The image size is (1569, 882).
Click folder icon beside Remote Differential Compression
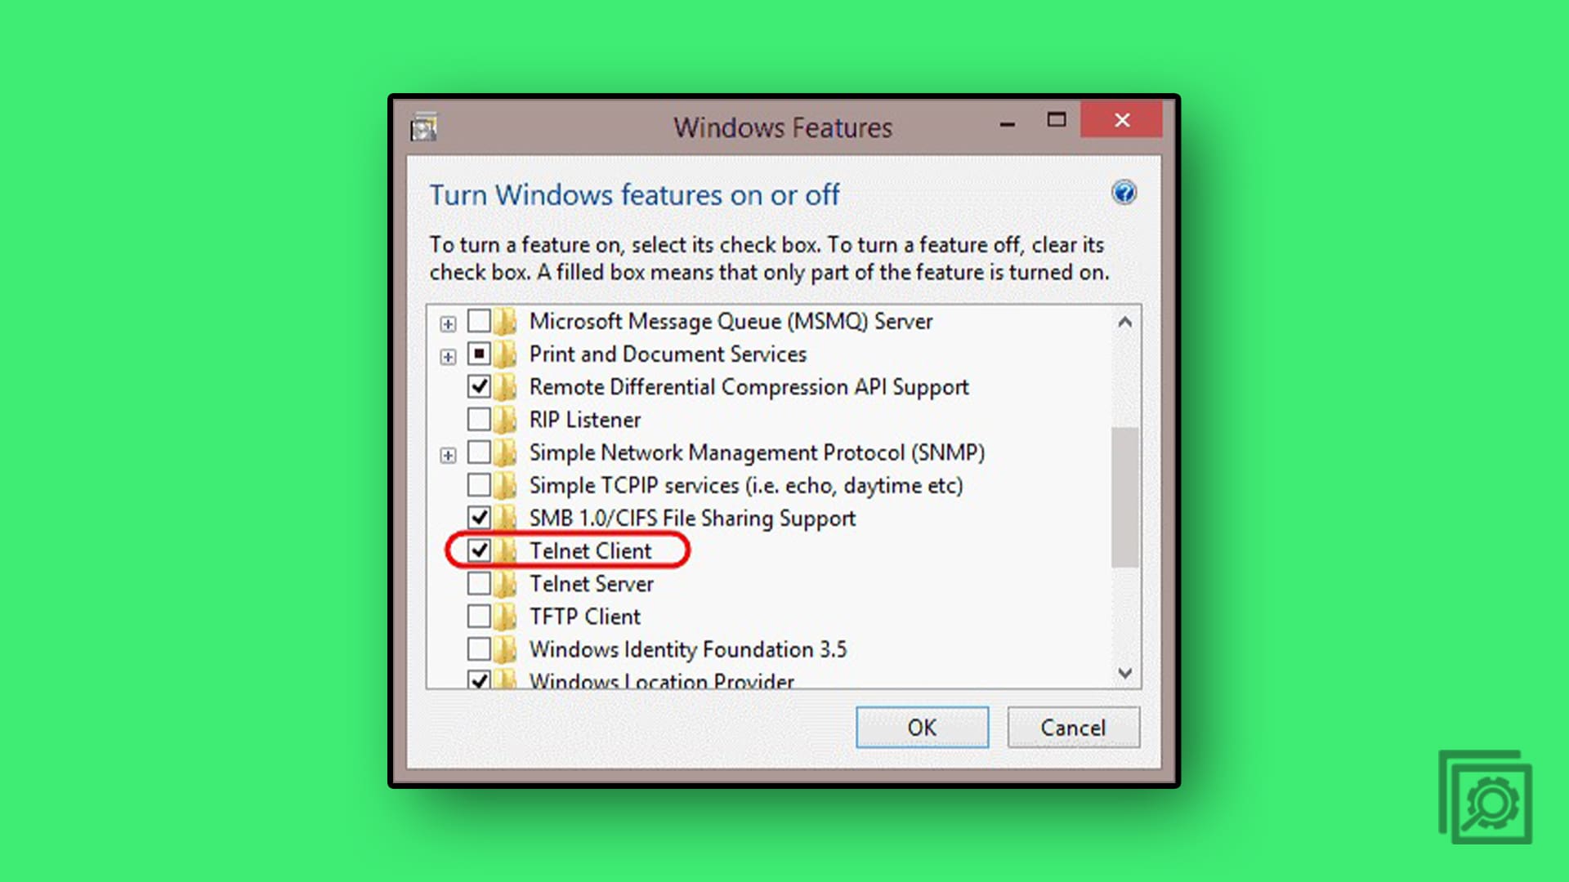[506, 387]
